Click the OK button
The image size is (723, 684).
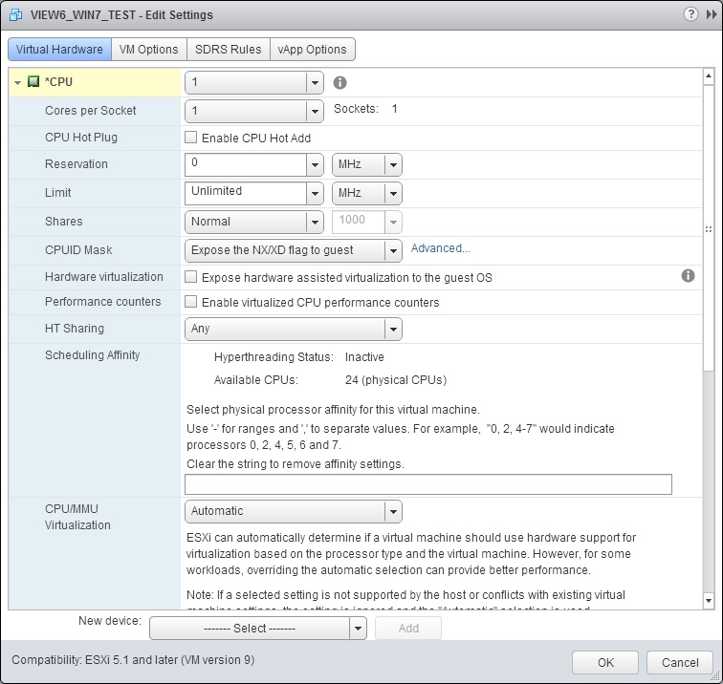click(x=605, y=662)
